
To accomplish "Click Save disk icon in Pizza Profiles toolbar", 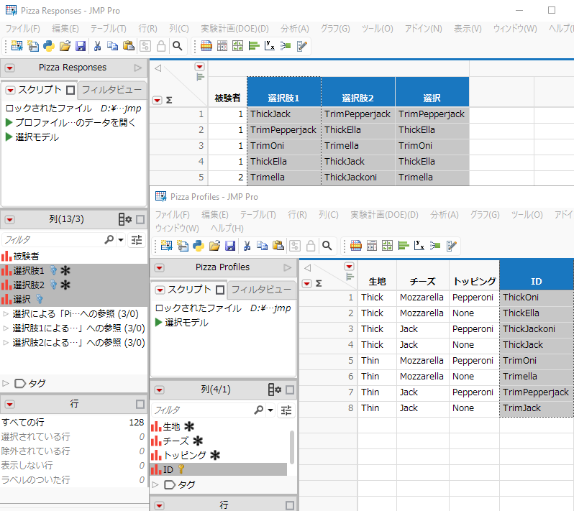I will point(230,246).
